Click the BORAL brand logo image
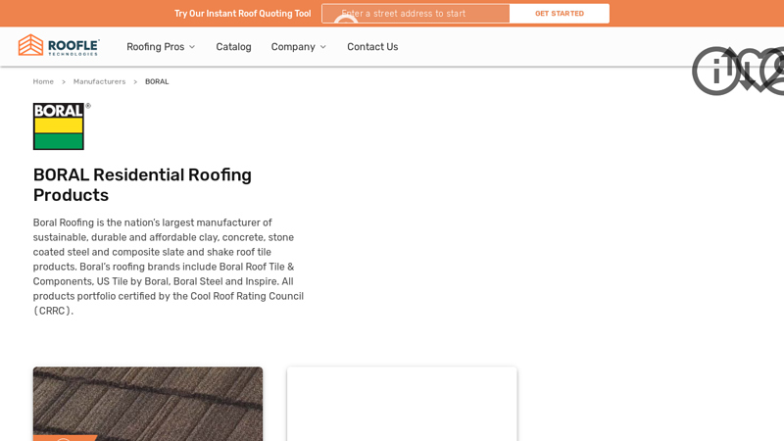 point(62,126)
